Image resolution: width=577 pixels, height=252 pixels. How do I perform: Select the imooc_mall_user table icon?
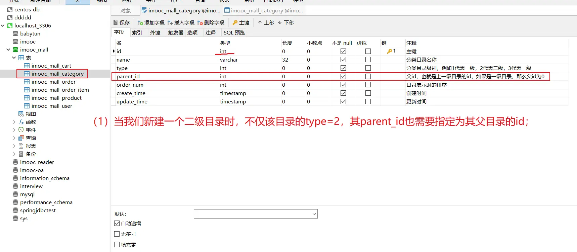[x=27, y=106]
